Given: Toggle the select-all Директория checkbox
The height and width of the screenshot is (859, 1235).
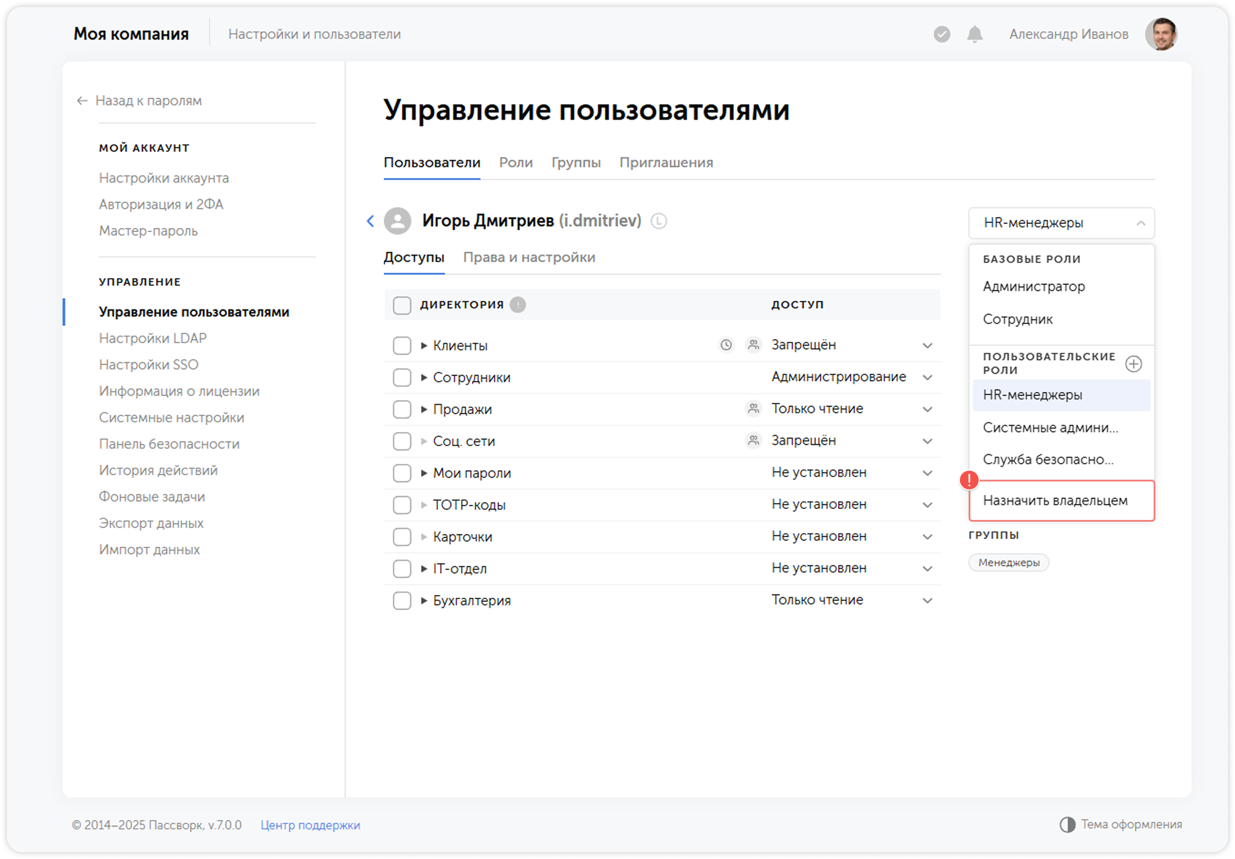Looking at the screenshot, I should 402,305.
